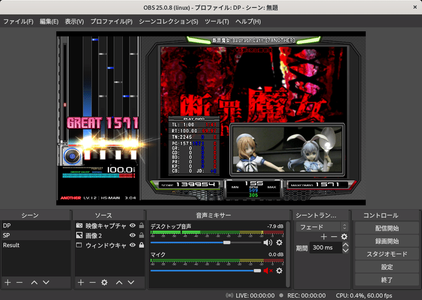
Task: Select the Result scene
Action: click(x=36, y=245)
